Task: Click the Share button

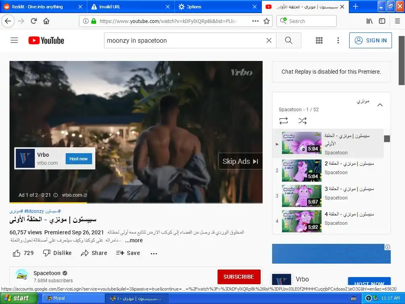Action: 94,253
